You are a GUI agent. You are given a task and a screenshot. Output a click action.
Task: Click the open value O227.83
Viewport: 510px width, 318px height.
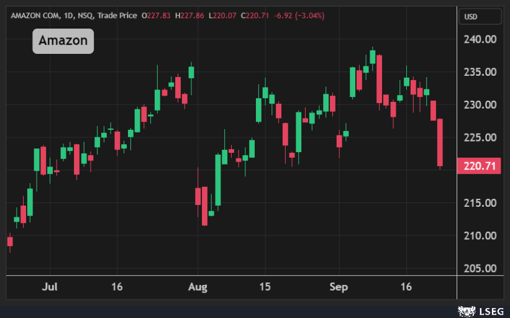click(158, 16)
